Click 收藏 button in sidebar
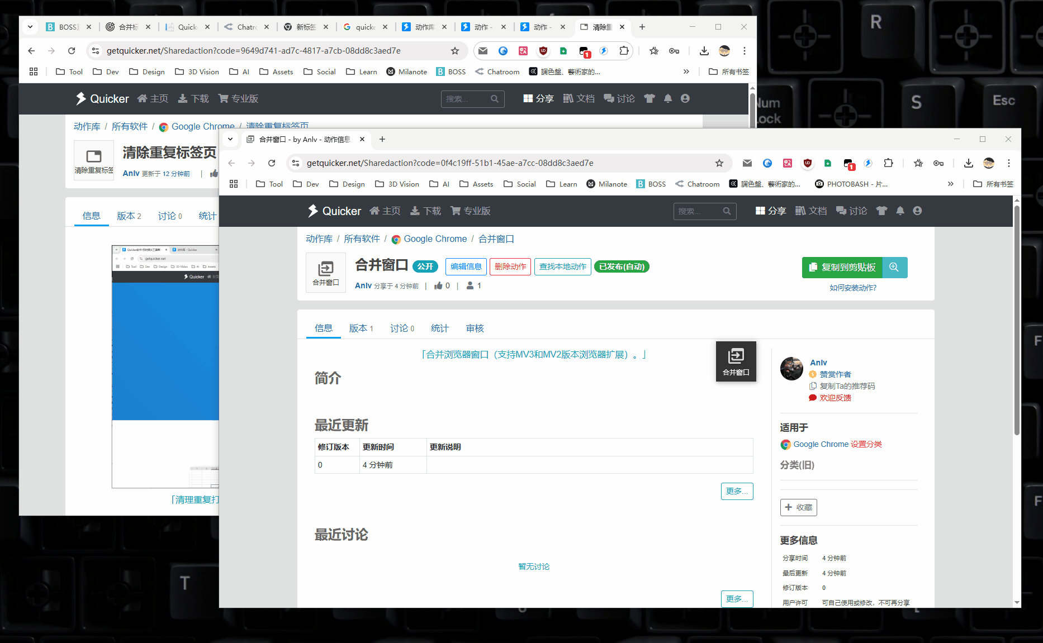The image size is (1043, 643). coord(799,507)
